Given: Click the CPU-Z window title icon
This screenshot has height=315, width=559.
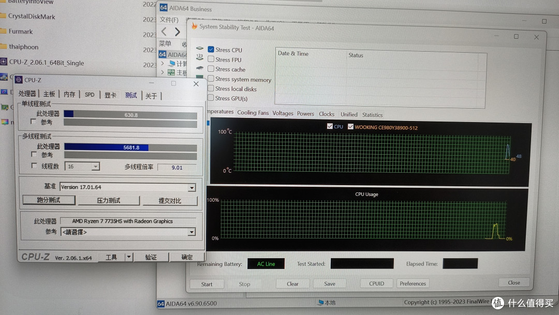Looking at the screenshot, I should coord(19,80).
